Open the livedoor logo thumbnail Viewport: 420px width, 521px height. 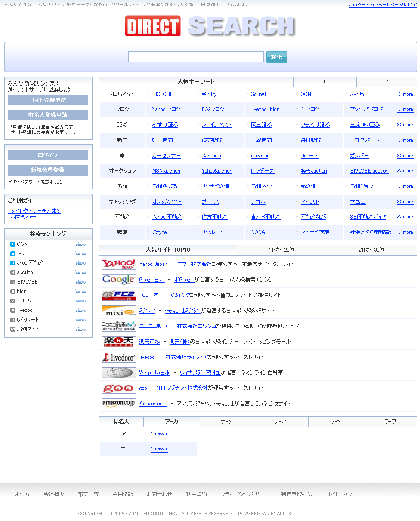pos(119,357)
